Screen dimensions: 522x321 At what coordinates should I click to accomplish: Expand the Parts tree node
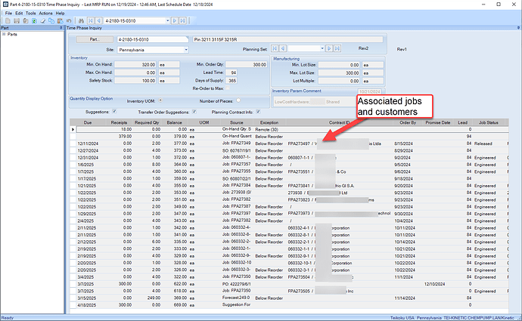coord(4,34)
